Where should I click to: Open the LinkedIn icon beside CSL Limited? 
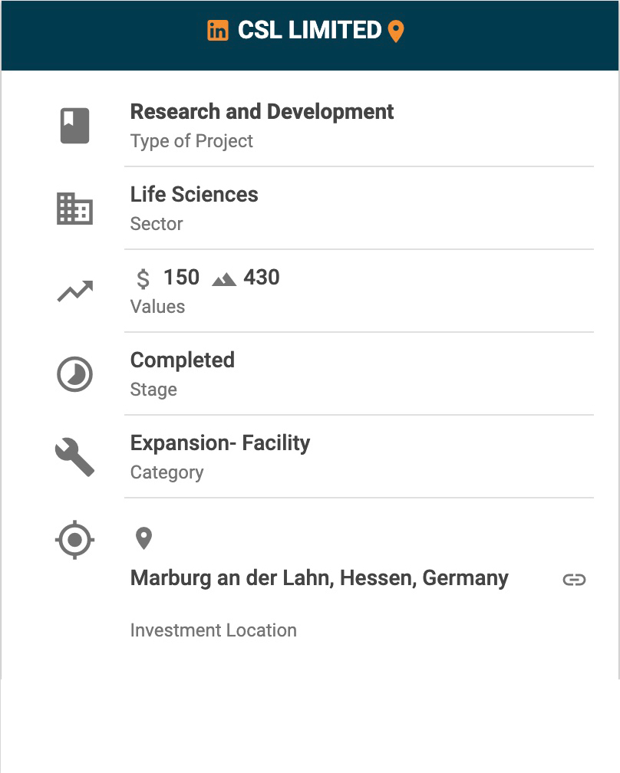(x=218, y=31)
